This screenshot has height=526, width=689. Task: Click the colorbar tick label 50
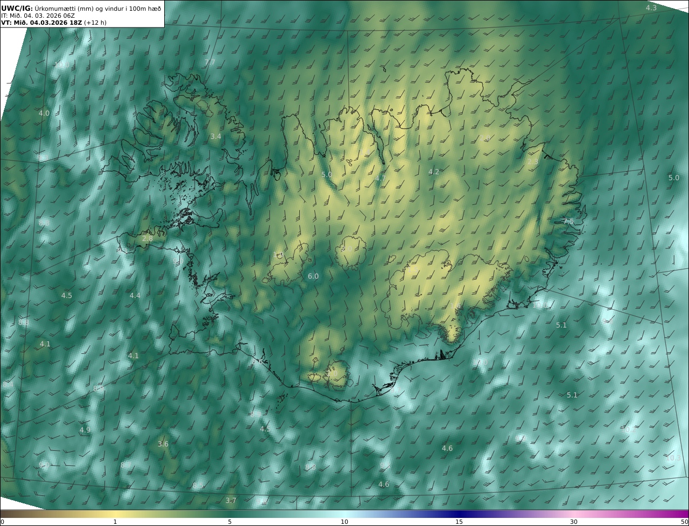[x=684, y=522]
